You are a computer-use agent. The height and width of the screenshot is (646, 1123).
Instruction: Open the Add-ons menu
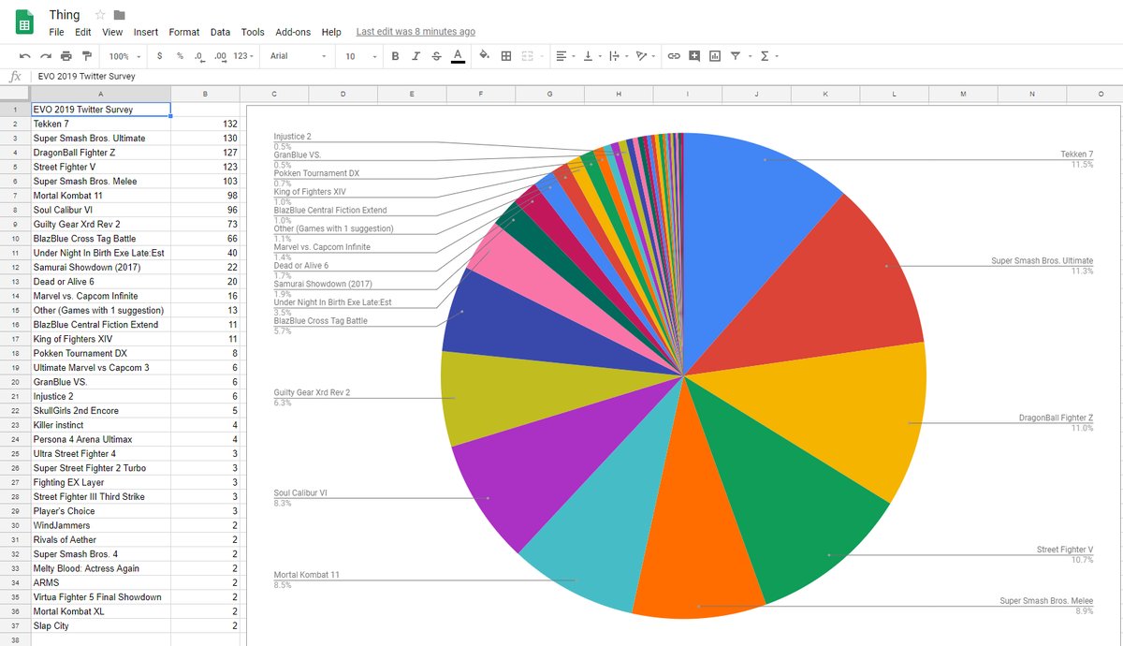click(x=293, y=32)
